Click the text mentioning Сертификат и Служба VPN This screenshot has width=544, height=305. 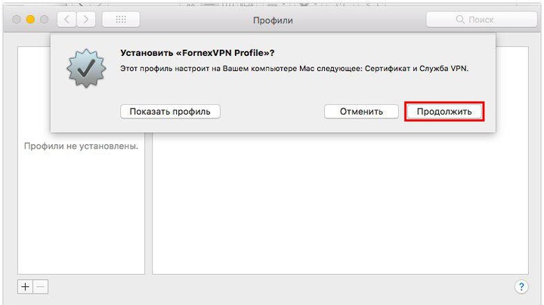click(416, 69)
